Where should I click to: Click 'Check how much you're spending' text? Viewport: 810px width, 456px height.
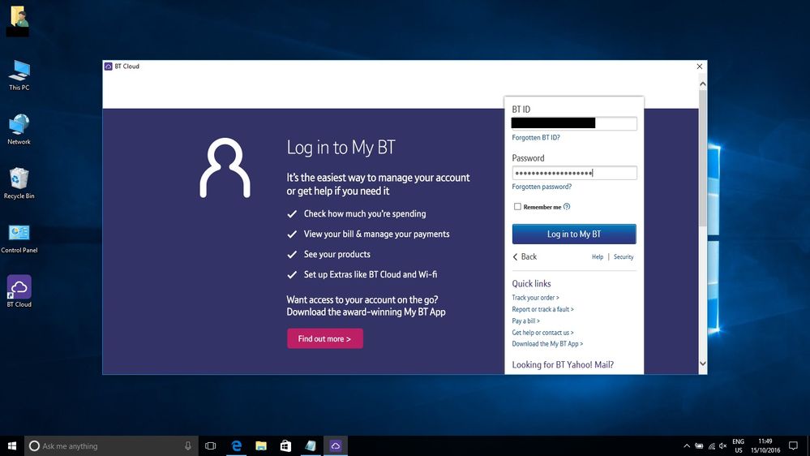[365, 213]
